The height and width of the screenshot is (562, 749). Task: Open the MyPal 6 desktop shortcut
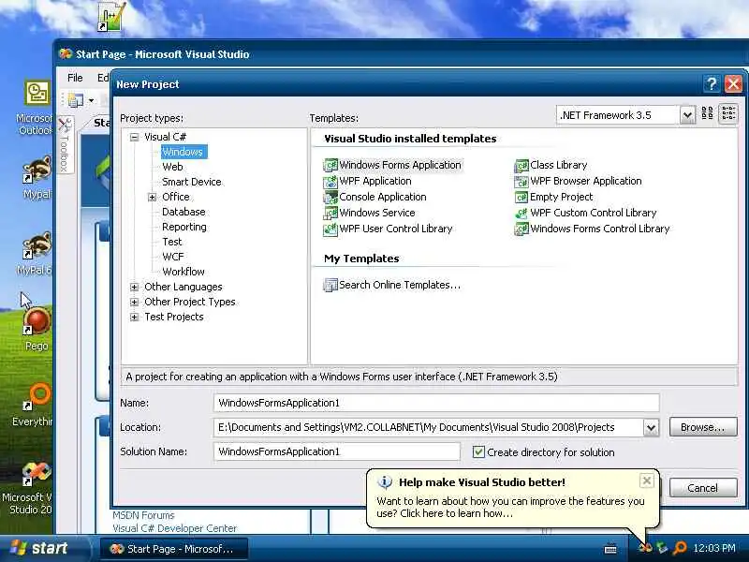point(35,254)
